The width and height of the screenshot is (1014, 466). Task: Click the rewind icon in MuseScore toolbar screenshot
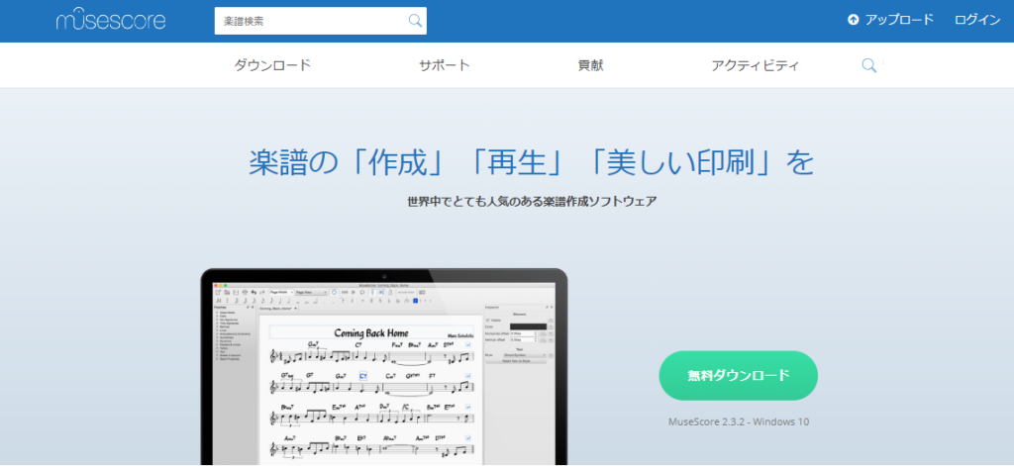coord(343,293)
